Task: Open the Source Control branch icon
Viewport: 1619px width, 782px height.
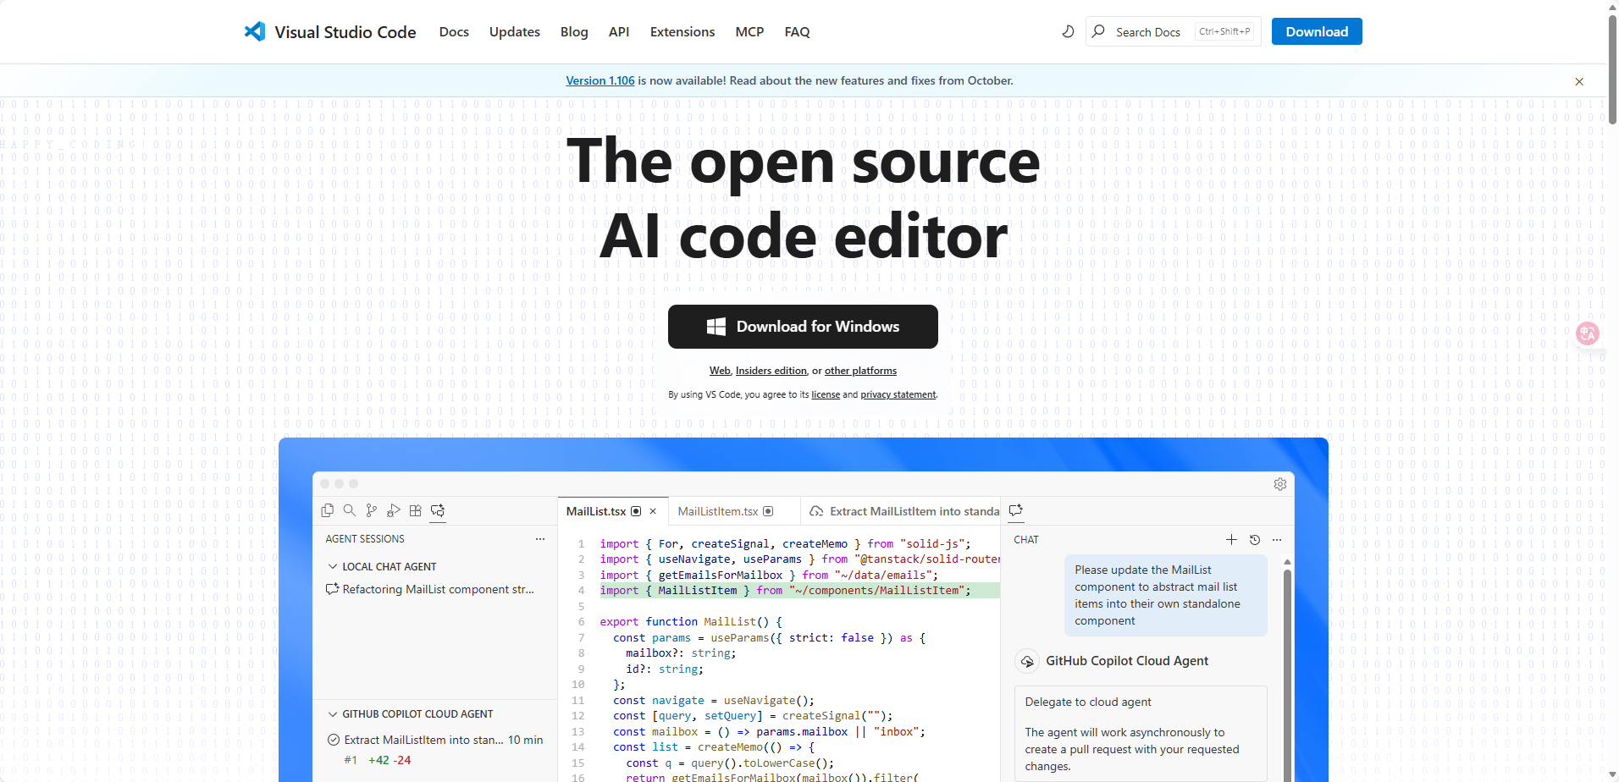Action: [x=371, y=510]
